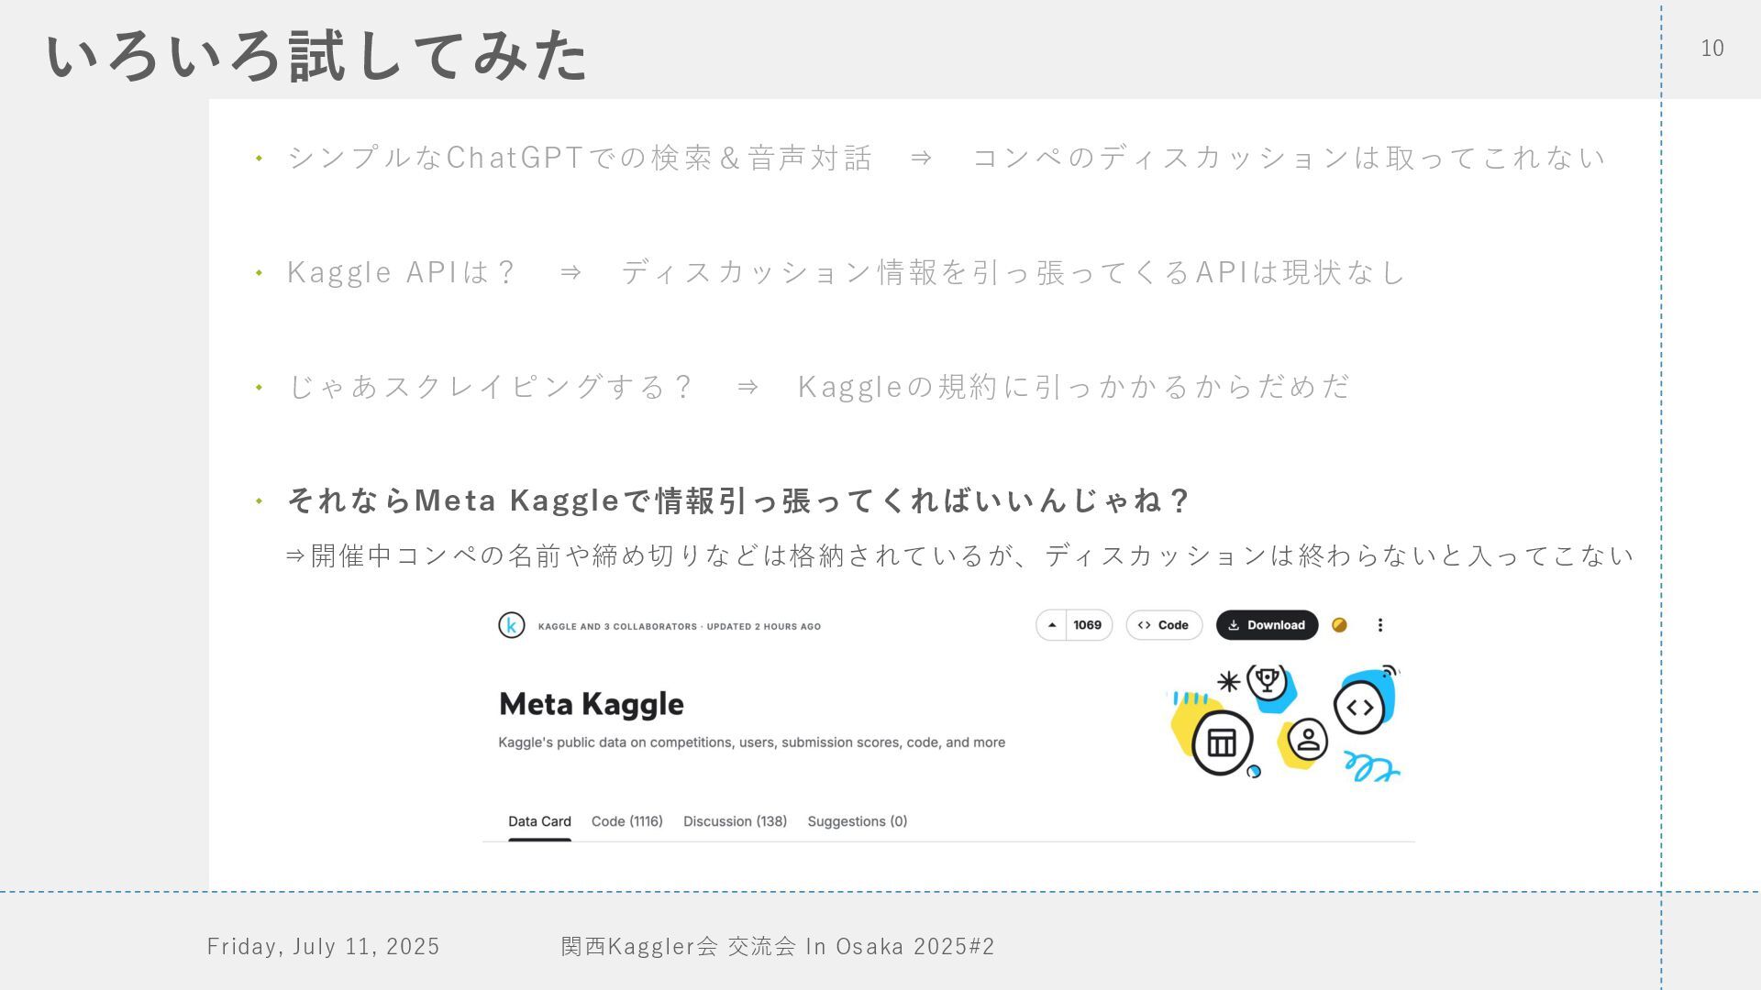Click the Meta Kaggle header illustration
The height and width of the screenshot is (990, 1761).
[1284, 723]
